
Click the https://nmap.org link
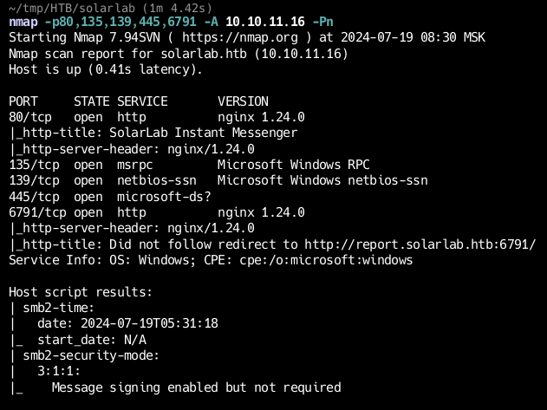coord(240,37)
